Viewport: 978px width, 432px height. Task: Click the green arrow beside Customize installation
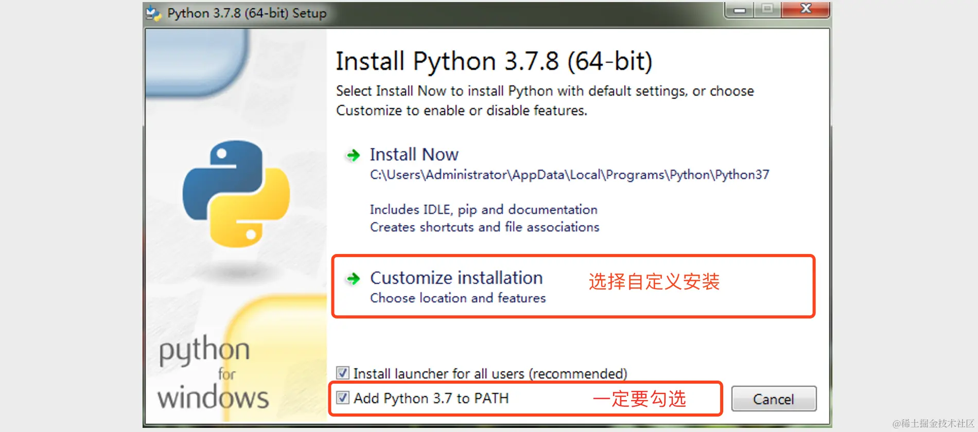[x=353, y=279]
